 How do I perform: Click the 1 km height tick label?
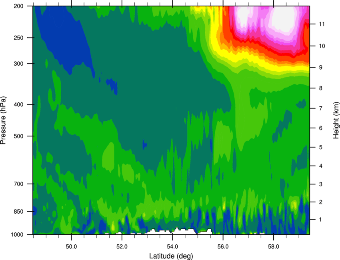click(x=320, y=220)
